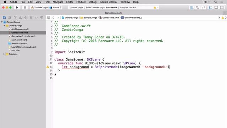Screen dimensions: 227x128
Task: Open ZombieConga folder jump bar segment
Action: pyautogui.click(x=89, y=17)
